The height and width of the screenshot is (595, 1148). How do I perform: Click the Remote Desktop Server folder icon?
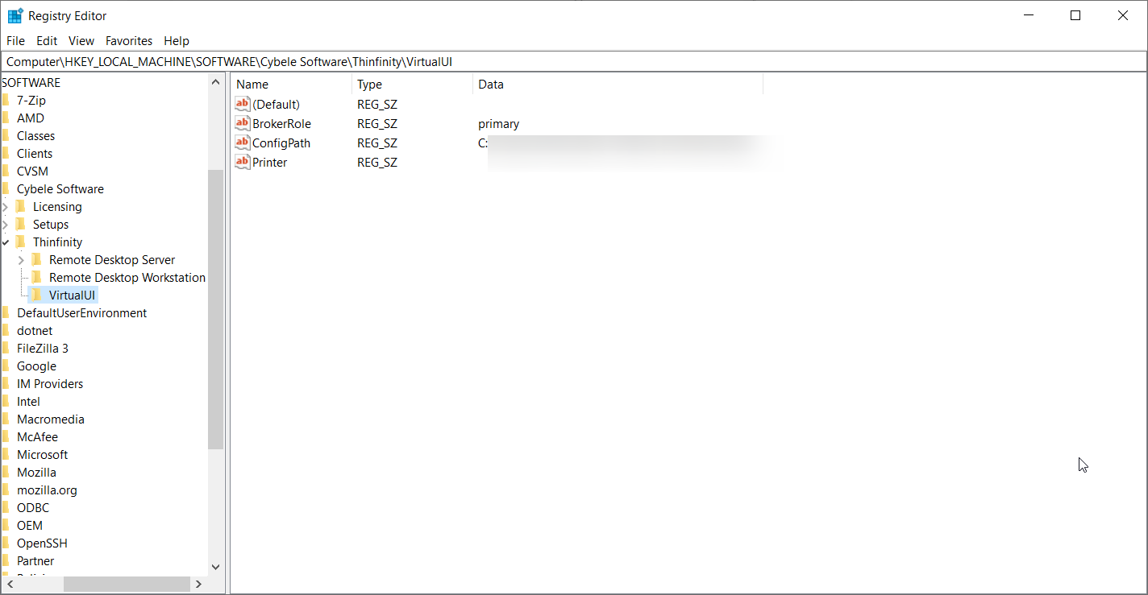point(37,259)
